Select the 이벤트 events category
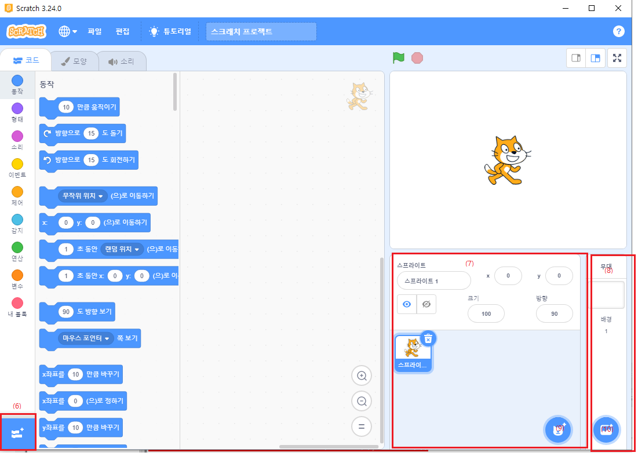Screen dimensions: 638x456 (17, 168)
